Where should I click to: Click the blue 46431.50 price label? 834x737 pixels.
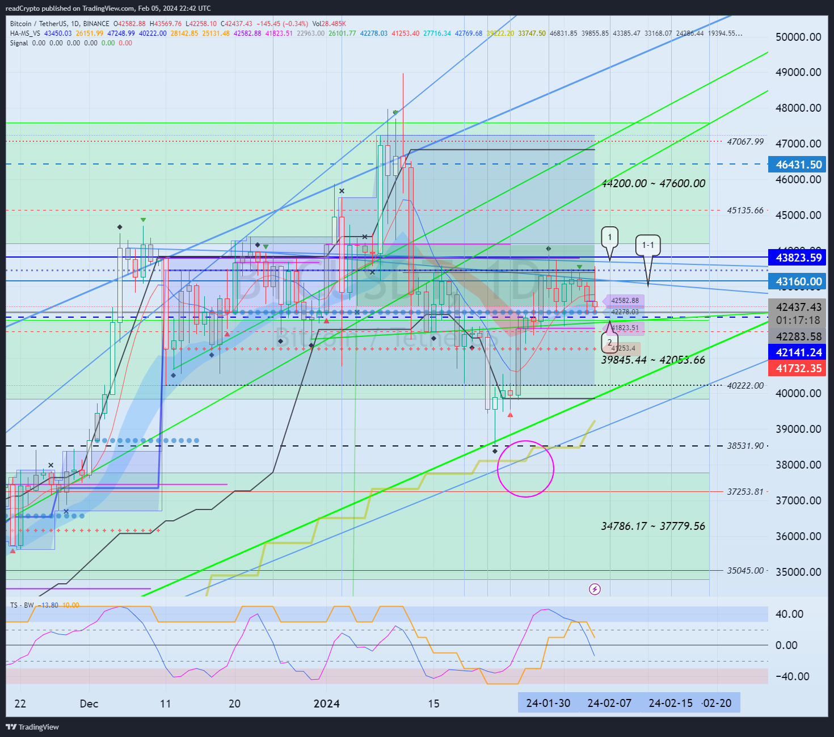click(797, 165)
